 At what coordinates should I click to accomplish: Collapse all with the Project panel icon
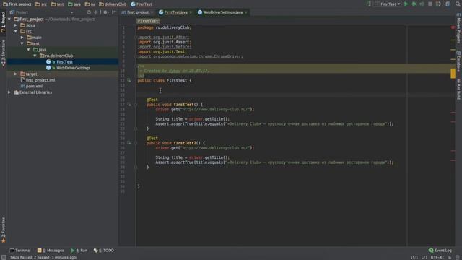click(95, 12)
